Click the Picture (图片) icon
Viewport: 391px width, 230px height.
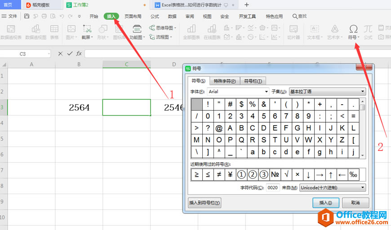[71, 29]
